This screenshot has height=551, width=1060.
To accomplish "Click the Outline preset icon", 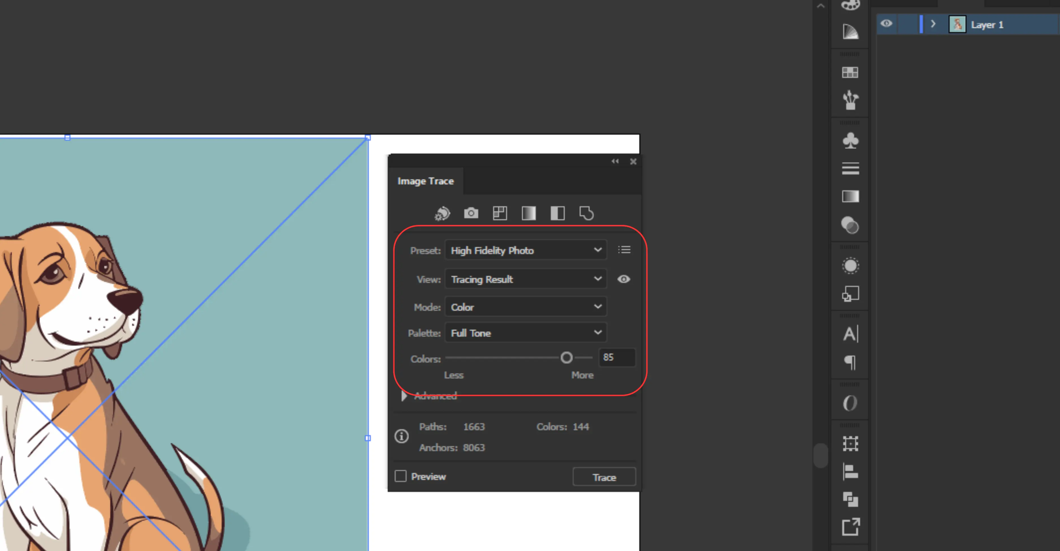I will tap(586, 213).
